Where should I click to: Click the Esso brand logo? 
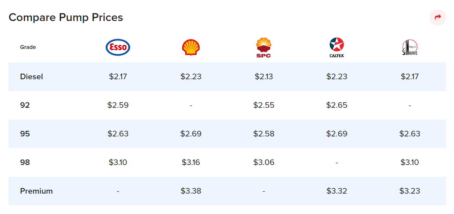tap(118, 47)
